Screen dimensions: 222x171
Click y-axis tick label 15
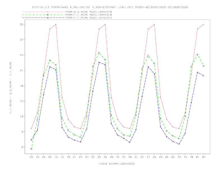click(x=21, y=101)
